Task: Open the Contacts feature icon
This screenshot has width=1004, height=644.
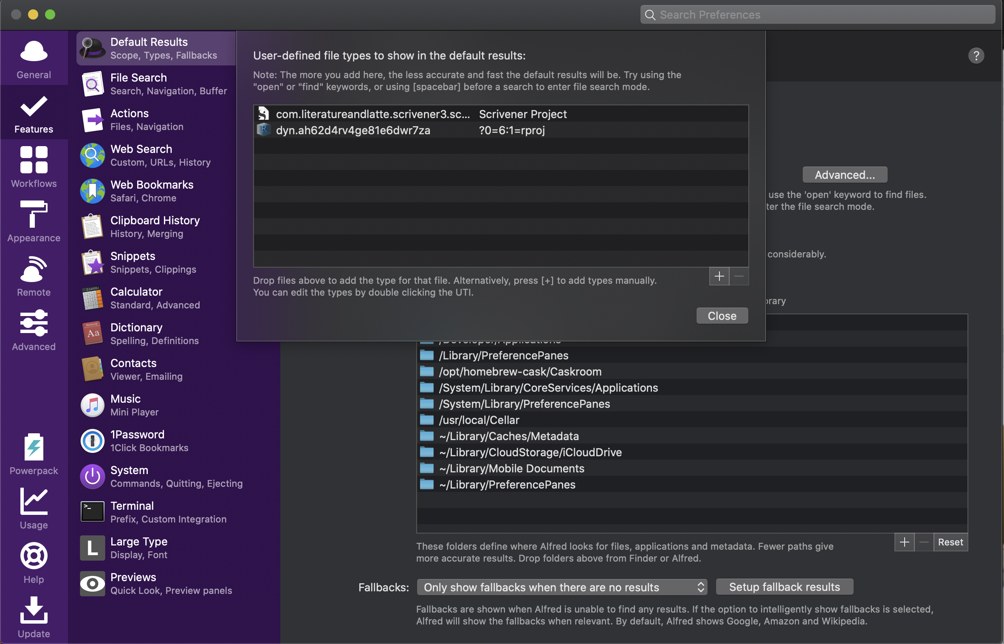Action: tap(93, 370)
